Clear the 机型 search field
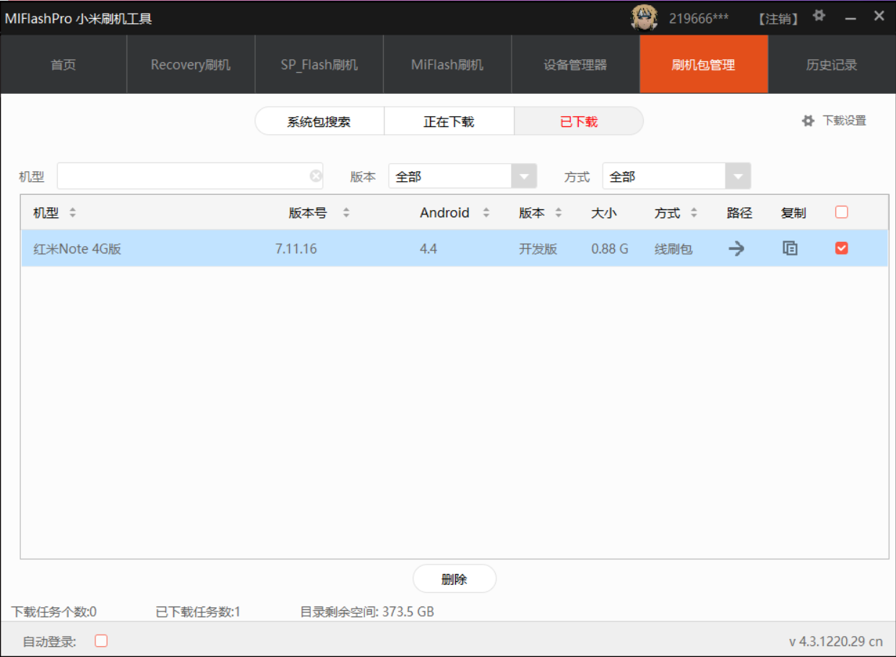 (316, 175)
